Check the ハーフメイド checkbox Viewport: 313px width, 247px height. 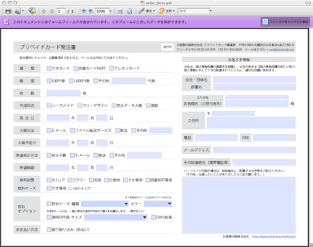tap(49, 105)
